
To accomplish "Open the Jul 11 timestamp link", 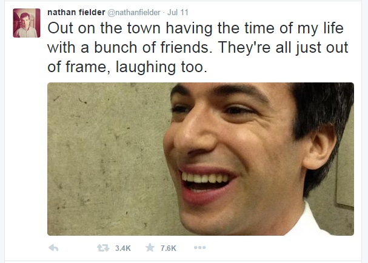I will tap(178, 12).
